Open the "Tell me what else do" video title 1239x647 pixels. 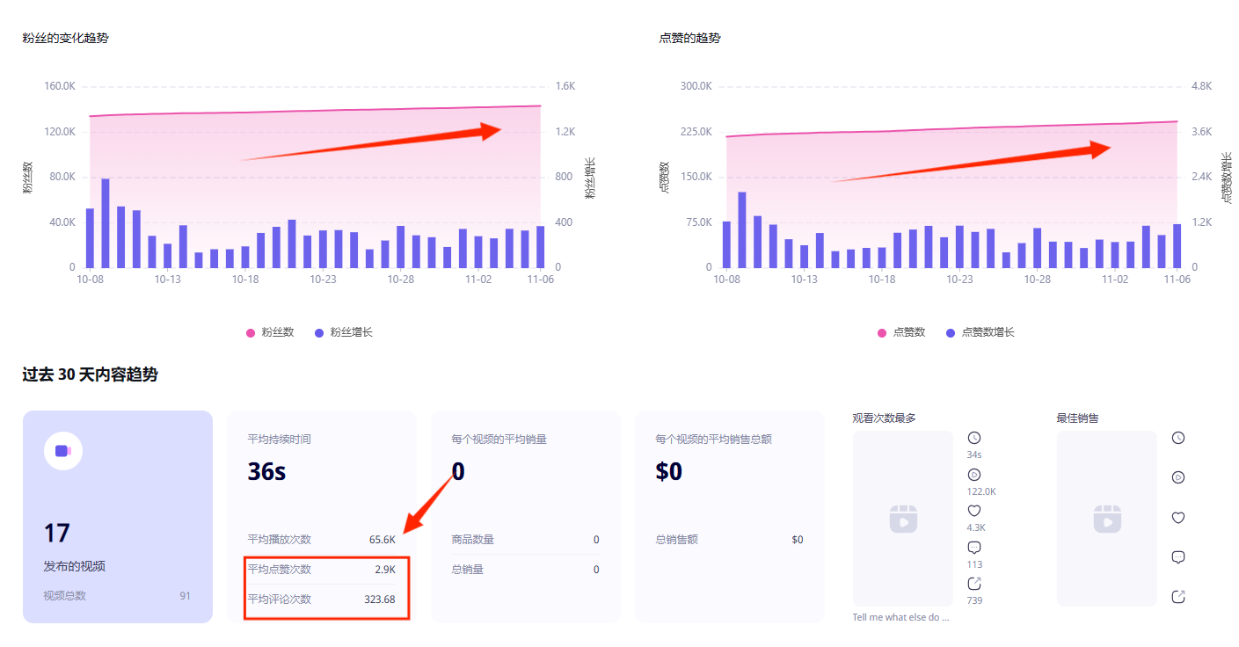(900, 617)
